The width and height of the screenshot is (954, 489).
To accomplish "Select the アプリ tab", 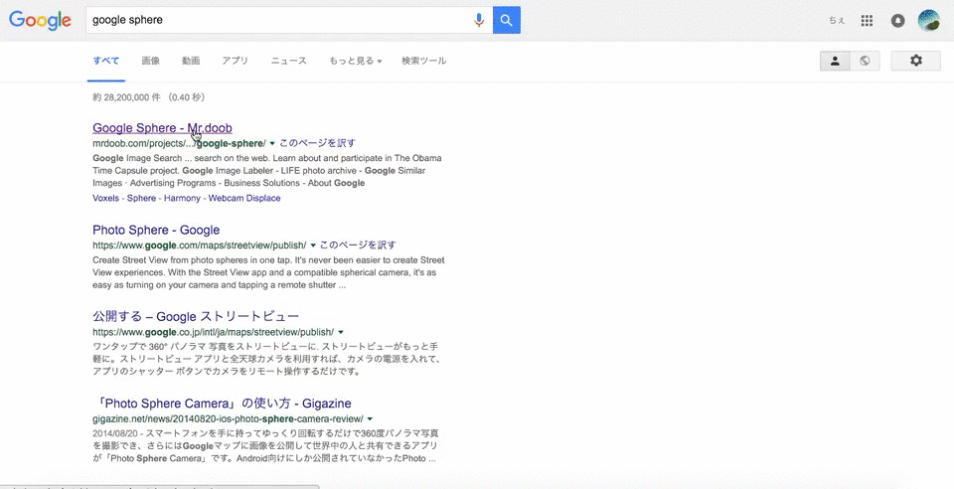I will [x=235, y=61].
